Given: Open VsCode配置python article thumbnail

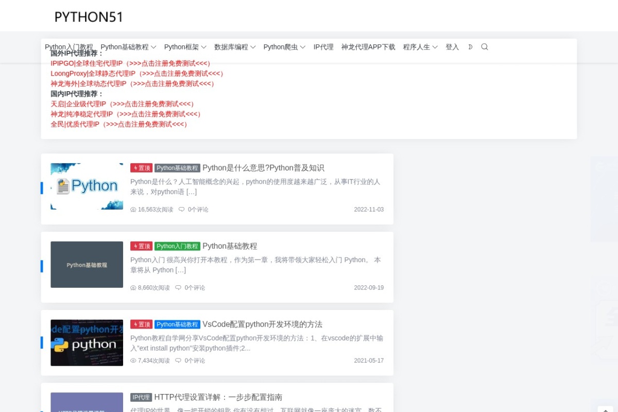Looking at the screenshot, I should point(87,343).
